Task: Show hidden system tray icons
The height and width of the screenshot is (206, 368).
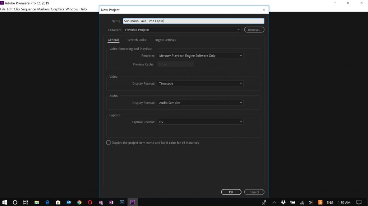Action: pyautogui.click(x=274, y=202)
